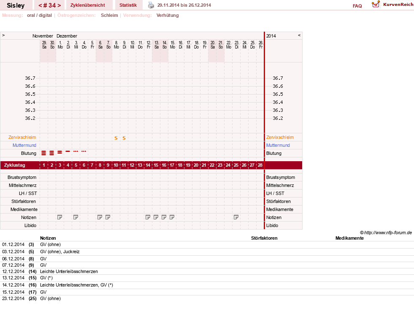Click the orange Zervixschleim label on left
Image resolution: width=414 pixels, height=322 pixels.
[22, 137]
